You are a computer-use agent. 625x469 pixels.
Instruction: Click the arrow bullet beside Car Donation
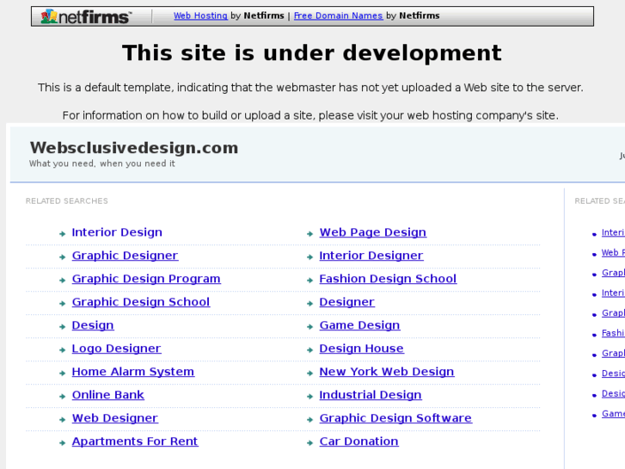(x=310, y=442)
